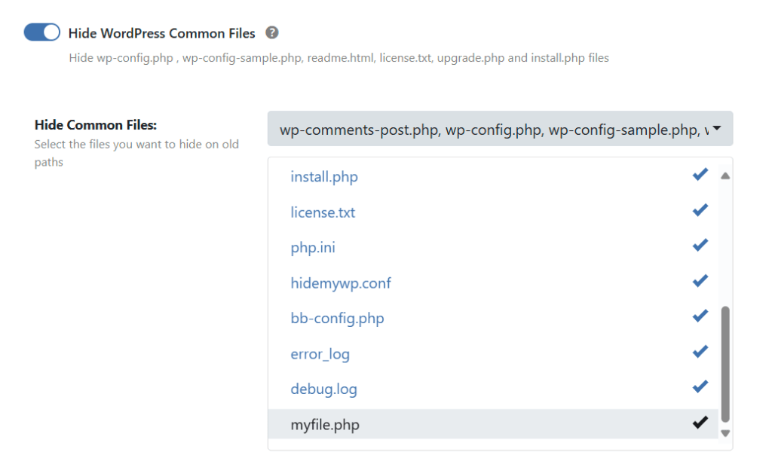Click the checkmark beside bb-config.php
This screenshot has width=772, height=458.
tap(699, 316)
